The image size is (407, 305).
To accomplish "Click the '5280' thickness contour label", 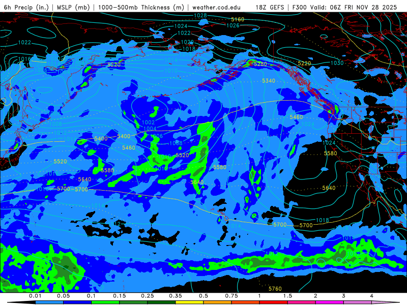I will [260, 64].
